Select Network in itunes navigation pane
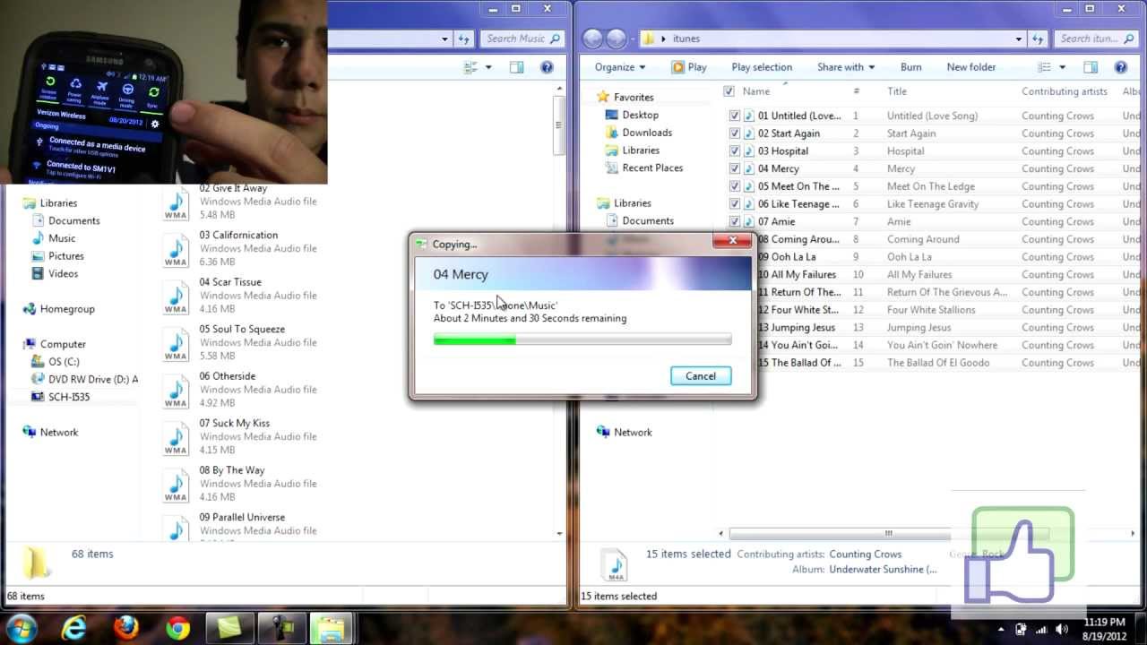Viewport: 1147px width, 645px height. 633,432
